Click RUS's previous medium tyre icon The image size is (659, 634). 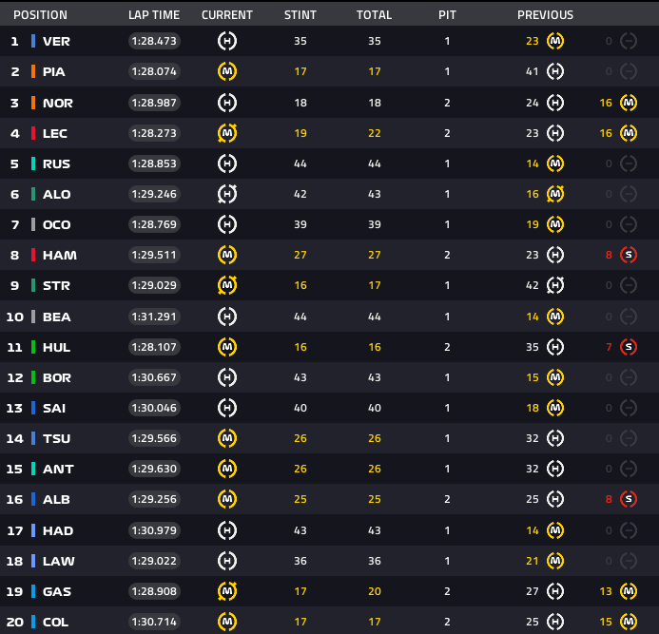pyautogui.click(x=555, y=163)
